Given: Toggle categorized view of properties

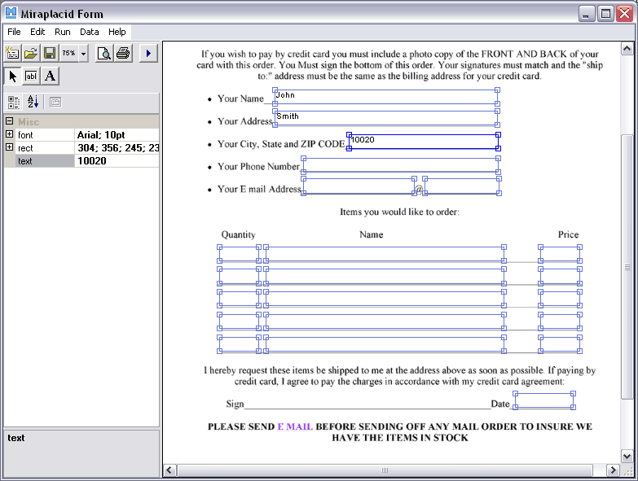Looking at the screenshot, I should point(14,103).
